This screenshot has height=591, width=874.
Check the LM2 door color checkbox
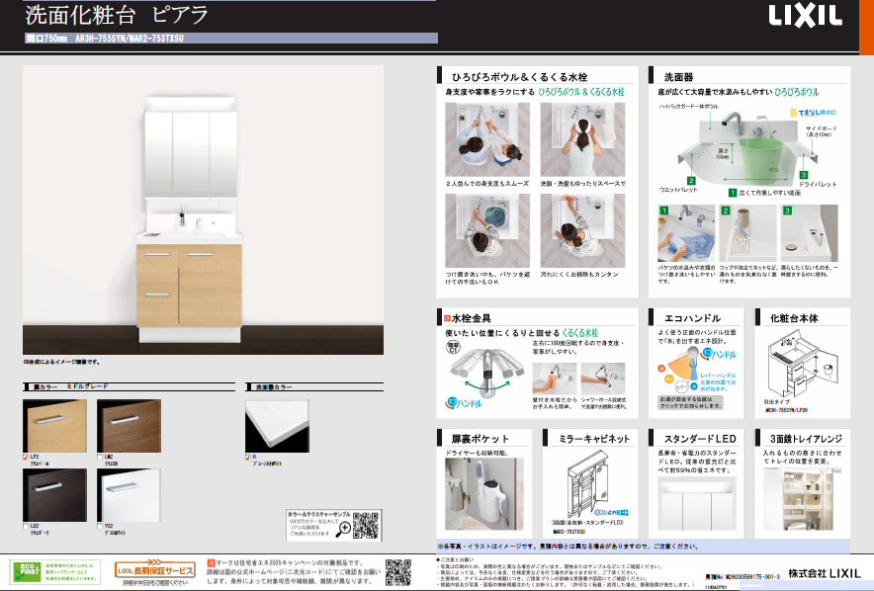tap(101, 456)
